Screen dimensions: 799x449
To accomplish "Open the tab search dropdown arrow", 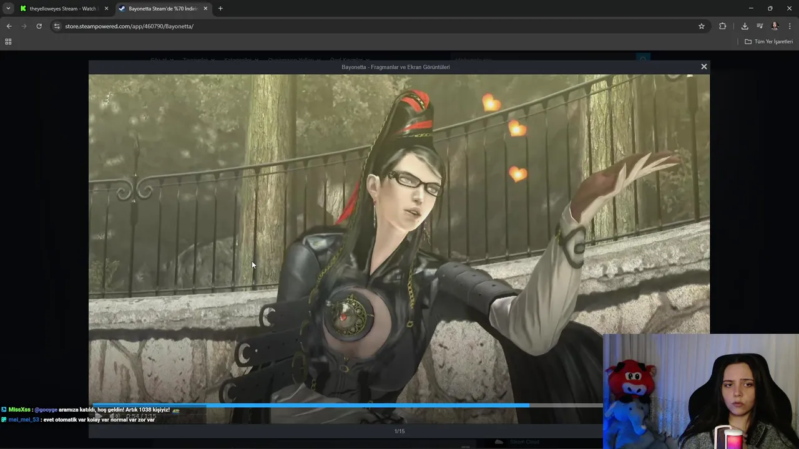I will [x=8, y=9].
